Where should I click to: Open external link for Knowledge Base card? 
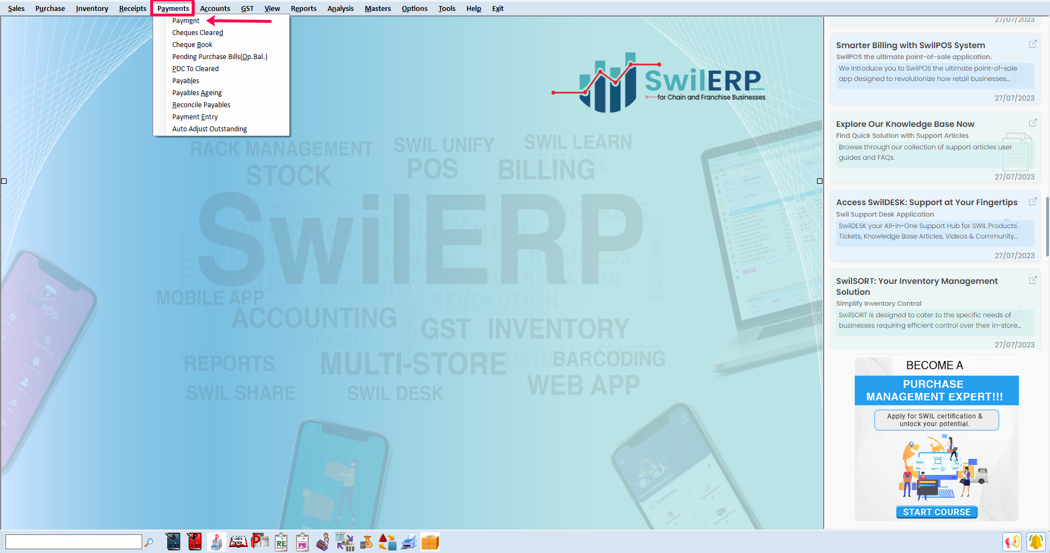[x=1032, y=123]
